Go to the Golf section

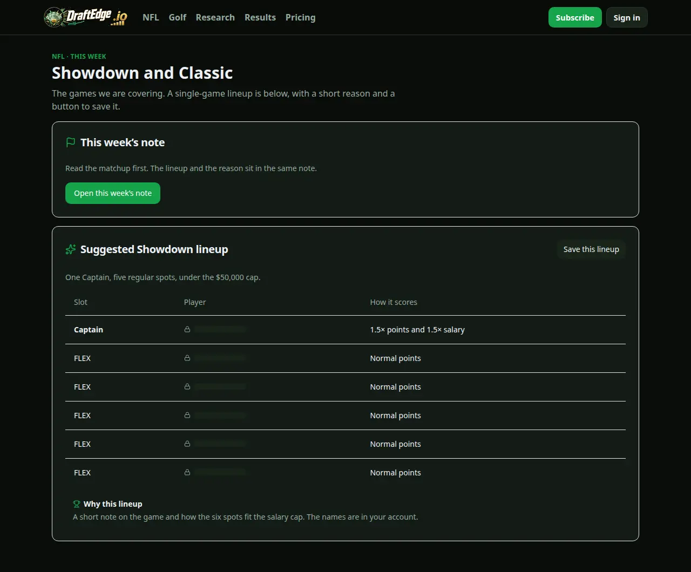tap(177, 17)
